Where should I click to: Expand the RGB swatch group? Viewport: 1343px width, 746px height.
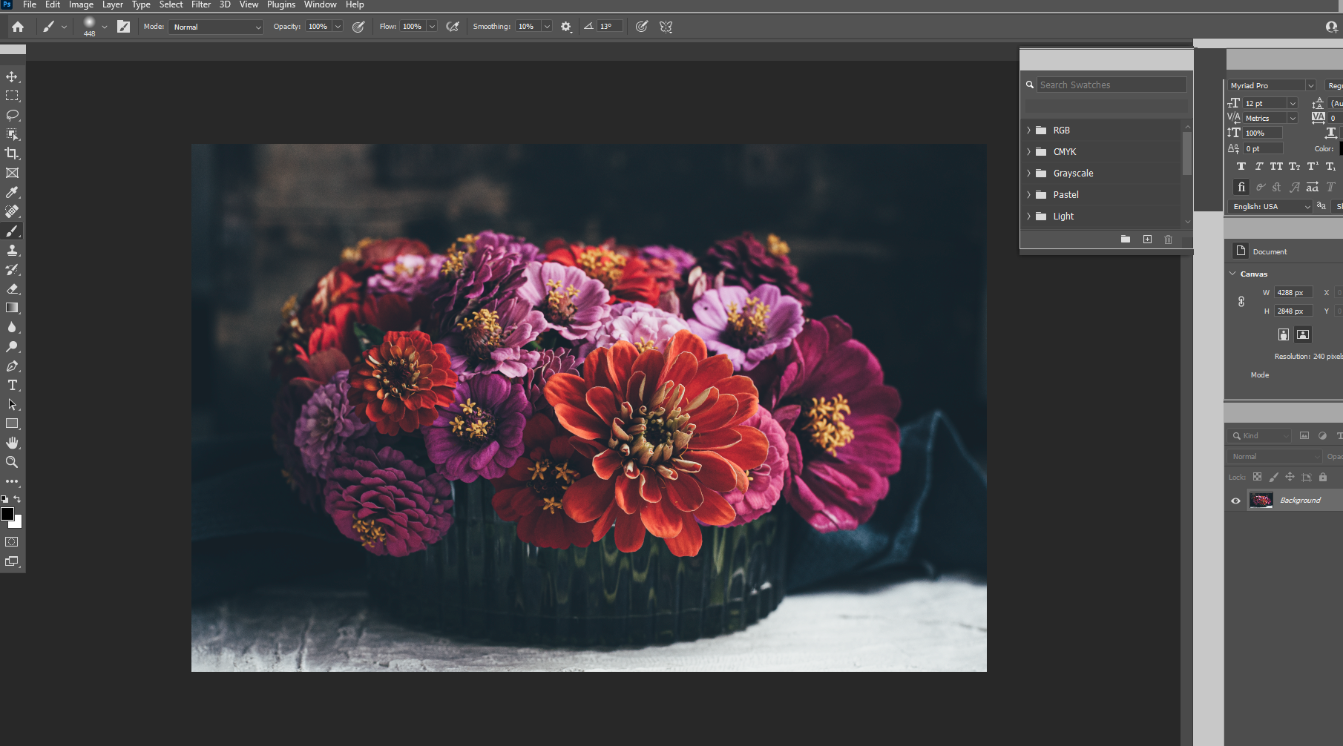coord(1029,130)
